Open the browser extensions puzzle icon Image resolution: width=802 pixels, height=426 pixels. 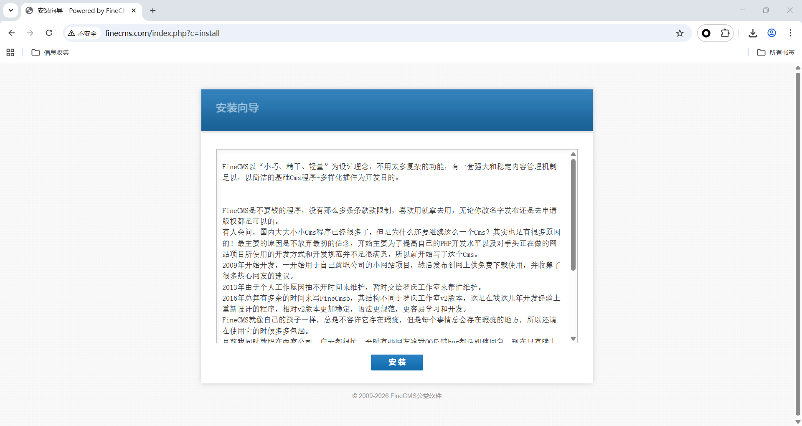[x=725, y=33]
